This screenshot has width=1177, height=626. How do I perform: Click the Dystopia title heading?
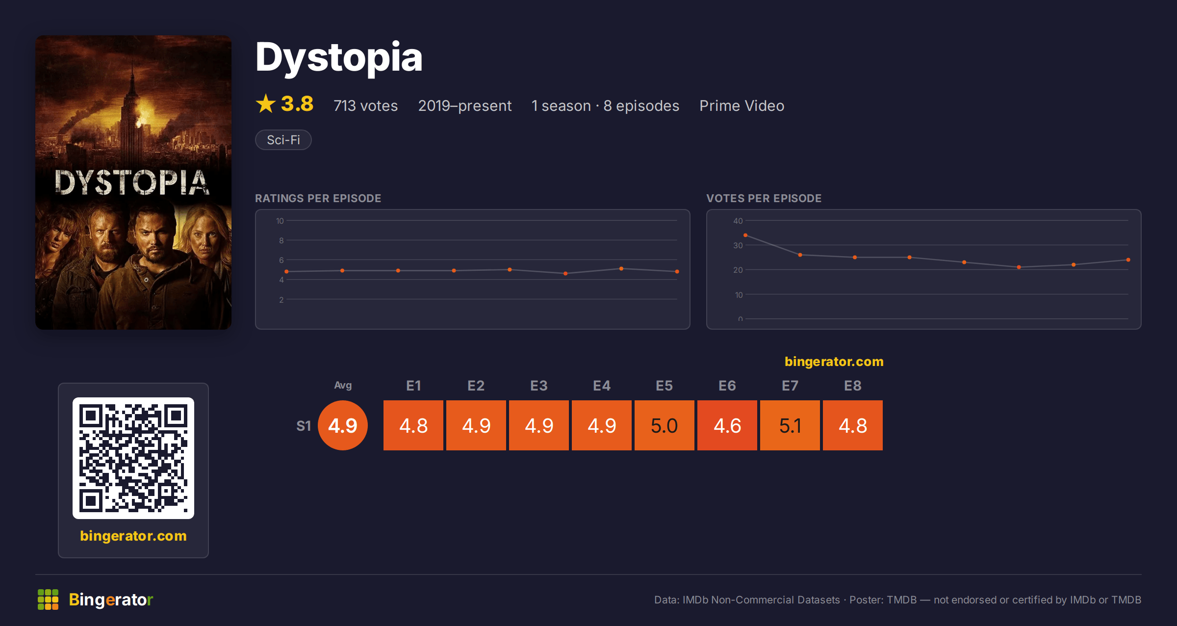tap(339, 58)
